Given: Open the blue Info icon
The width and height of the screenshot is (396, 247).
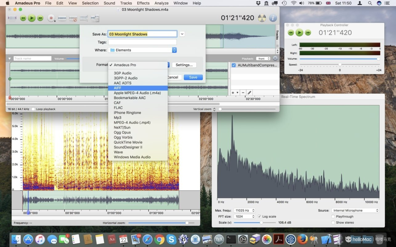Looking at the screenshot, I should [x=273, y=18].
